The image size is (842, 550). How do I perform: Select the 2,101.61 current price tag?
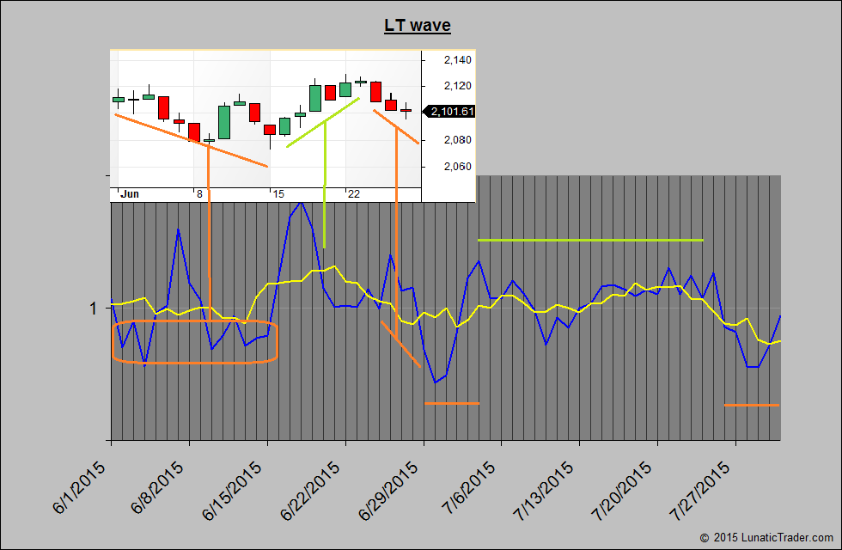451,112
